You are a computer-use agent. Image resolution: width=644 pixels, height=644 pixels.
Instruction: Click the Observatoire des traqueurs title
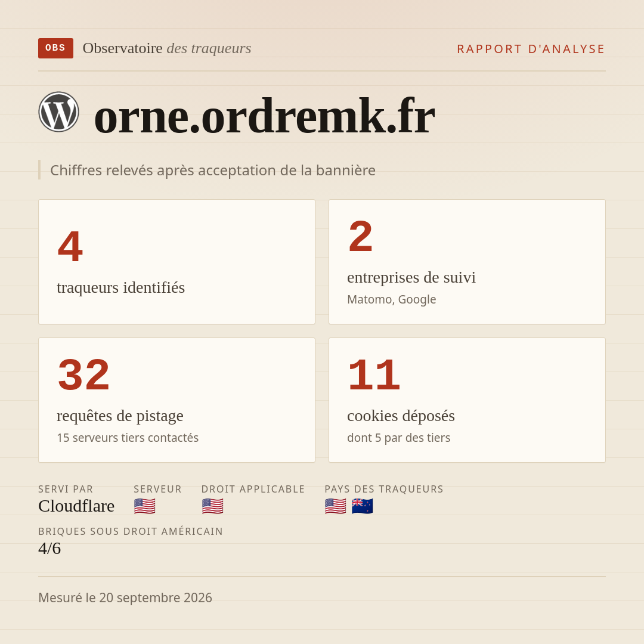(167, 48)
